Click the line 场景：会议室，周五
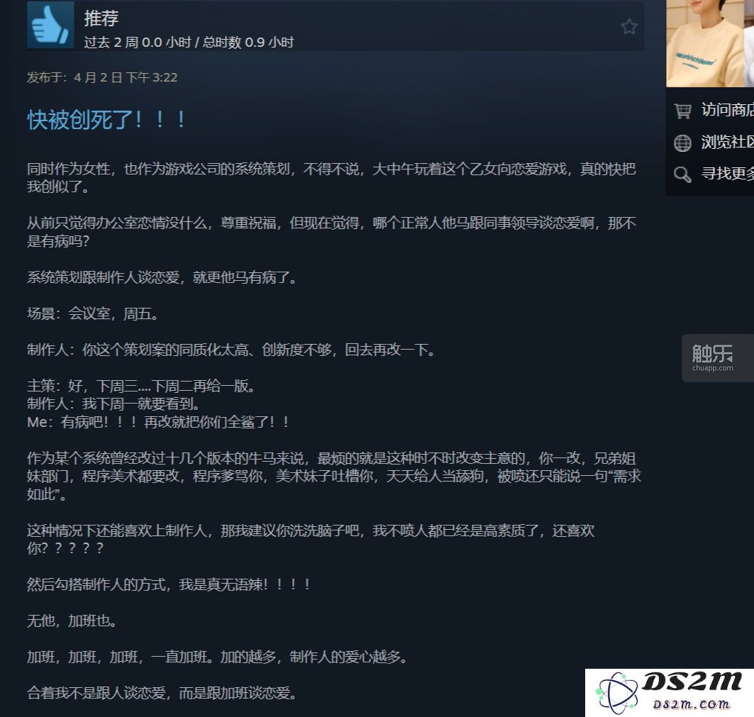 coord(93,314)
